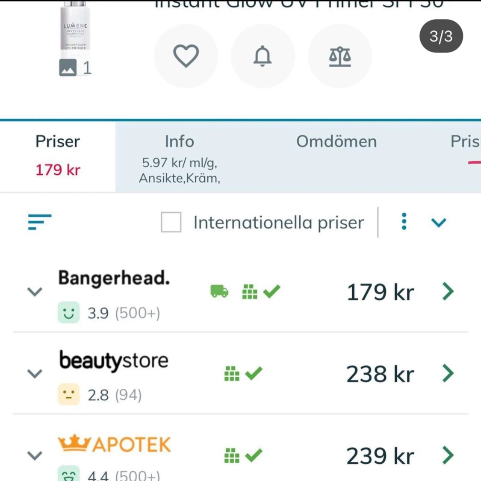Add product to favorites with heart icon

[186, 56]
